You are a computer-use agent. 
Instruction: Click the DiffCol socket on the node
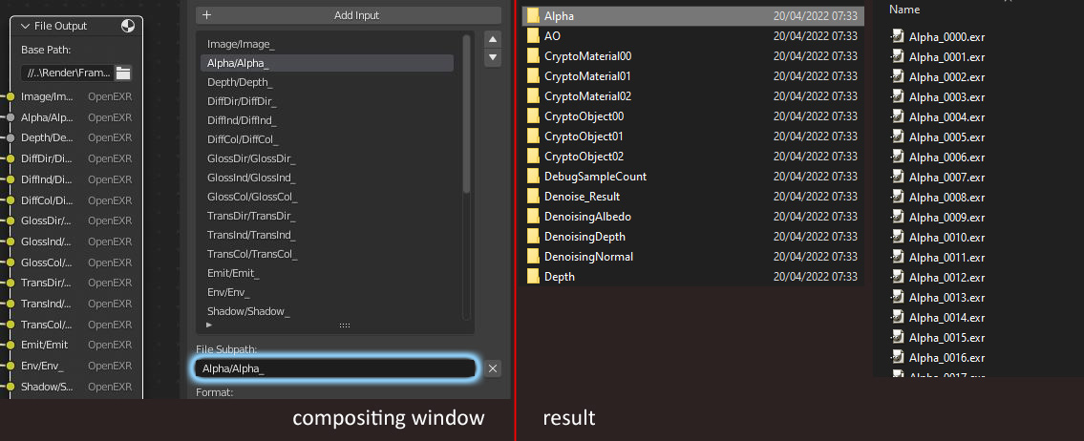[x=11, y=199]
